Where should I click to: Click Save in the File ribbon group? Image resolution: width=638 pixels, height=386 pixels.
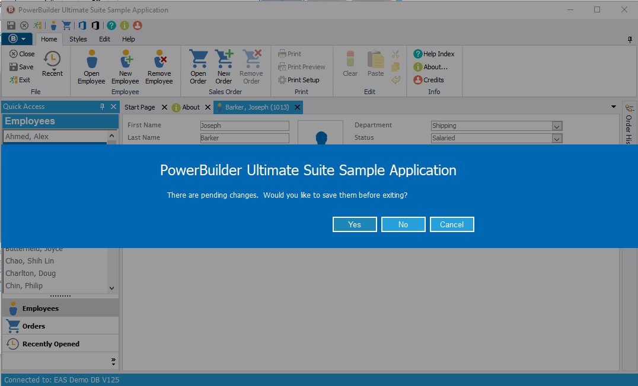tap(21, 67)
